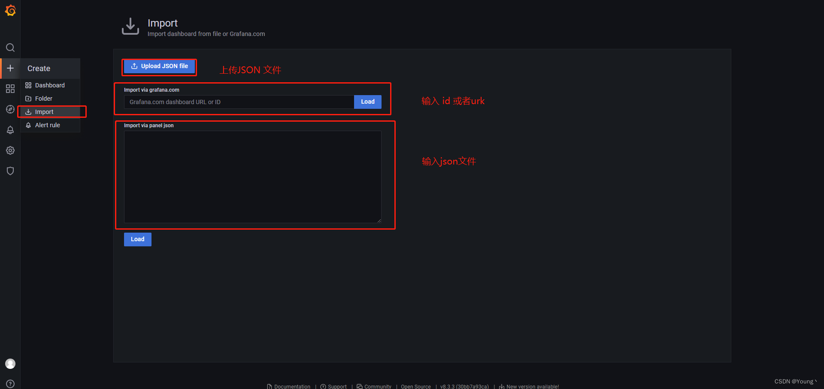Open the Help question mark icon
Image resolution: width=824 pixels, height=389 pixels.
click(10, 384)
